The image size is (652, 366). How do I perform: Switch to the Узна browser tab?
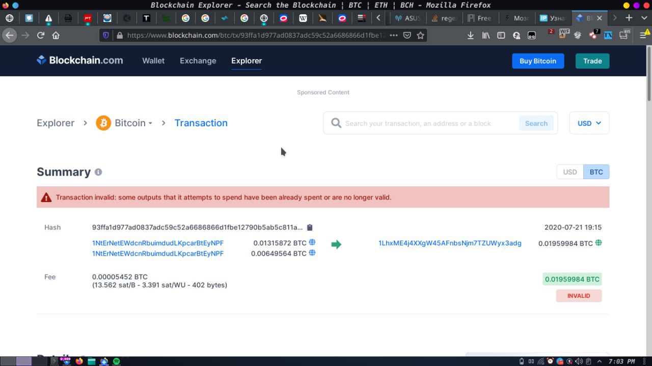(x=553, y=18)
